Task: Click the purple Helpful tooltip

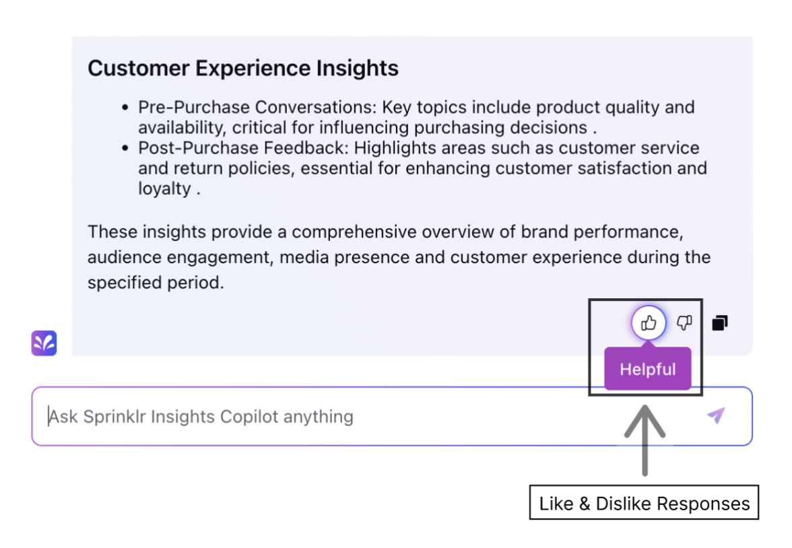Action: [648, 369]
